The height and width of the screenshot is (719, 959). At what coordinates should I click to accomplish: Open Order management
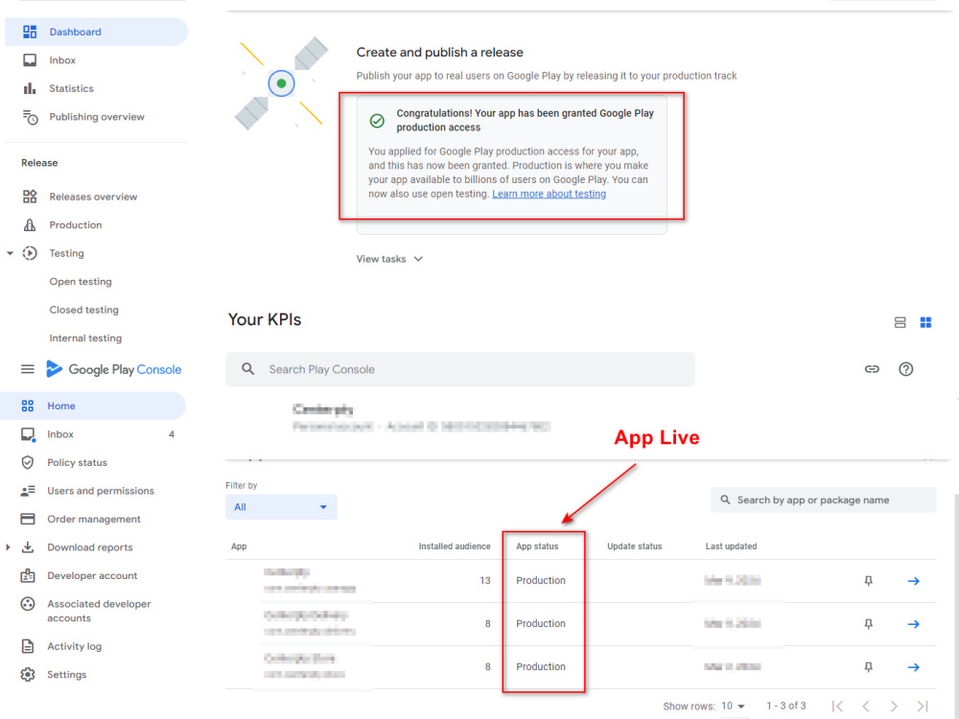(x=93, y=519)
